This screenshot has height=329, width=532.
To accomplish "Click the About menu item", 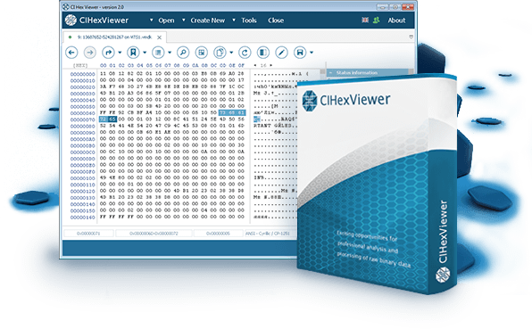I will (396, 21).
